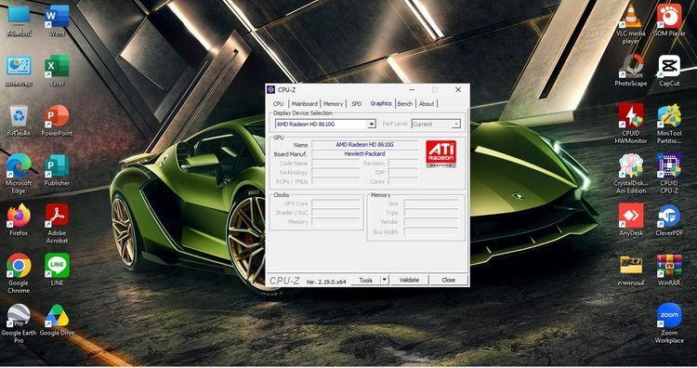Close the CPU-Z window with X
Screen dimensions: 697x368
(458, 90)
